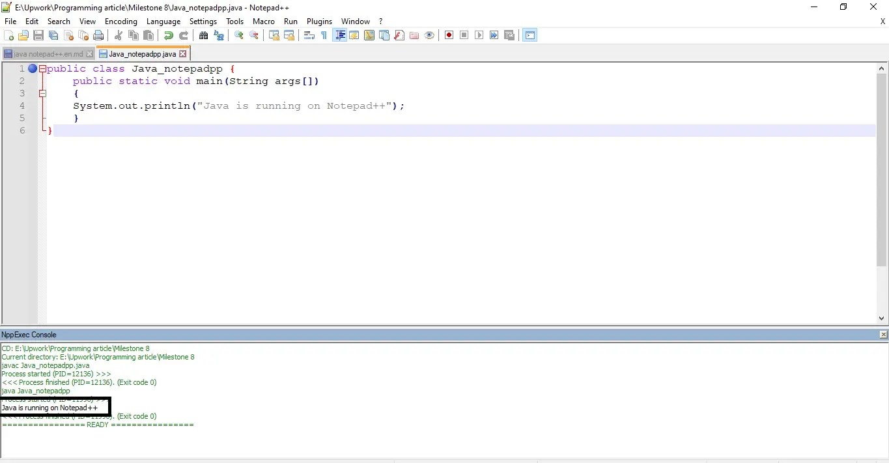Close the NppExec Console panel

click(x=884, y=334)
